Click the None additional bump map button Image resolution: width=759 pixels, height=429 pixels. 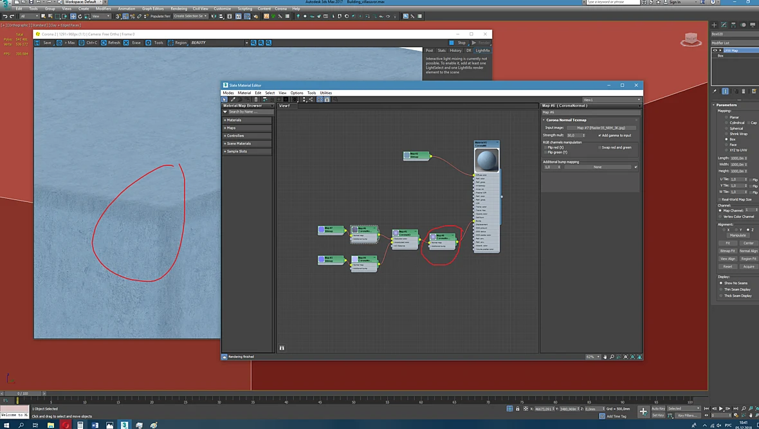click(x=598, y=167)
